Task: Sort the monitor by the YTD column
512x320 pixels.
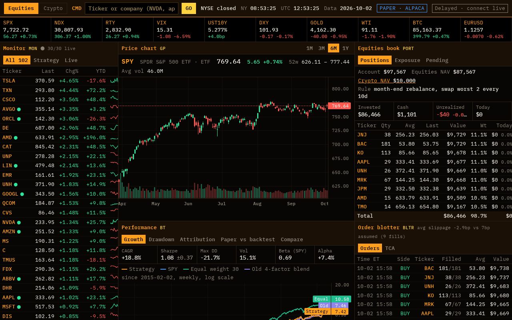Action: coord(101,71)
